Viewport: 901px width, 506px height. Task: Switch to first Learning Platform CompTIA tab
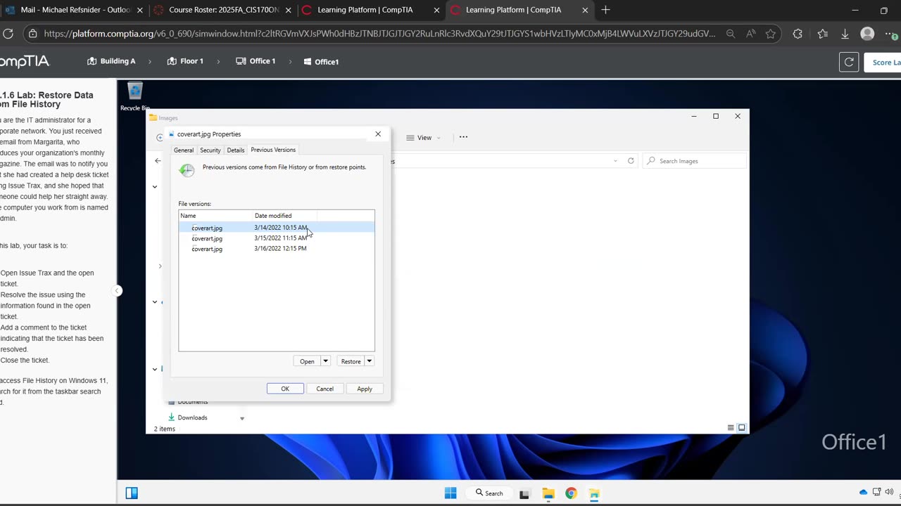tap(369, 10)
